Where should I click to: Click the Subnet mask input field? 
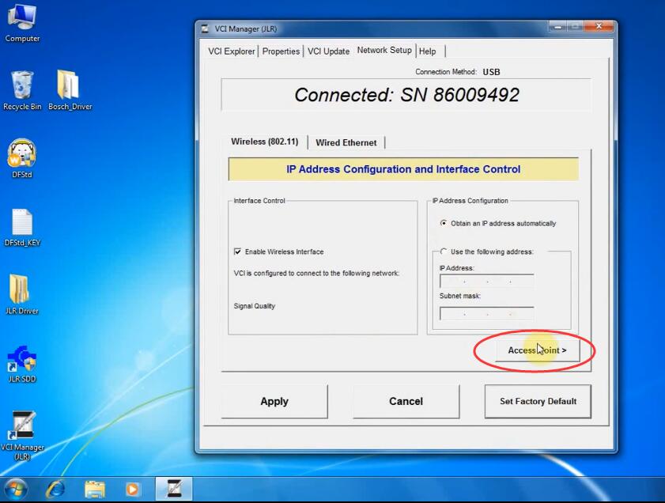(x=487, y=314)
